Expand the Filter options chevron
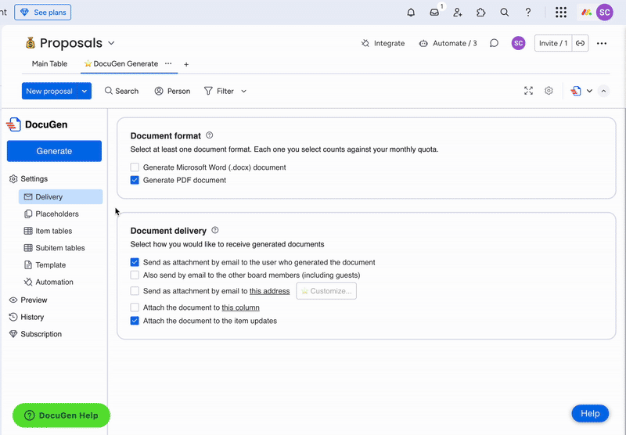Screen dimensions: 626x435 tap(243, 91)
